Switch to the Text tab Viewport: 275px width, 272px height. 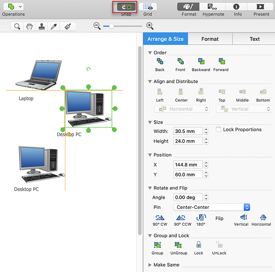point(255,39)
